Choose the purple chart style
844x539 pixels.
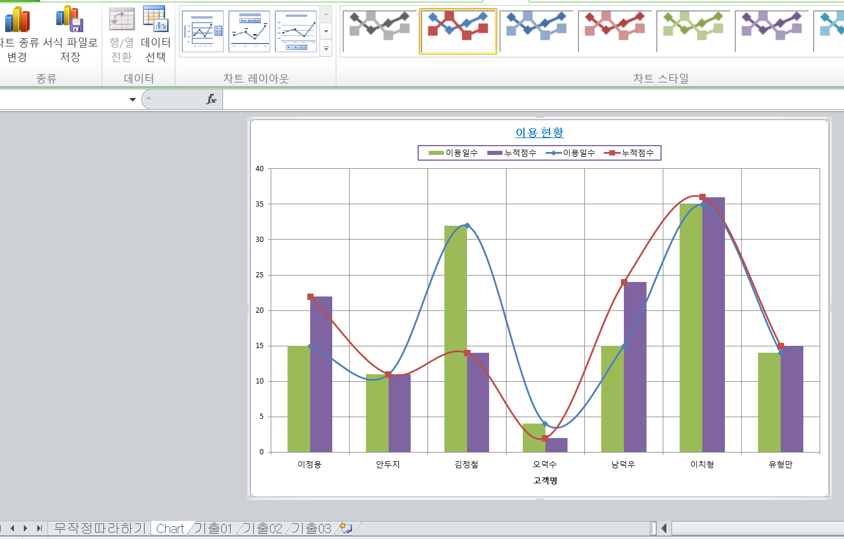tap(772, 31)
